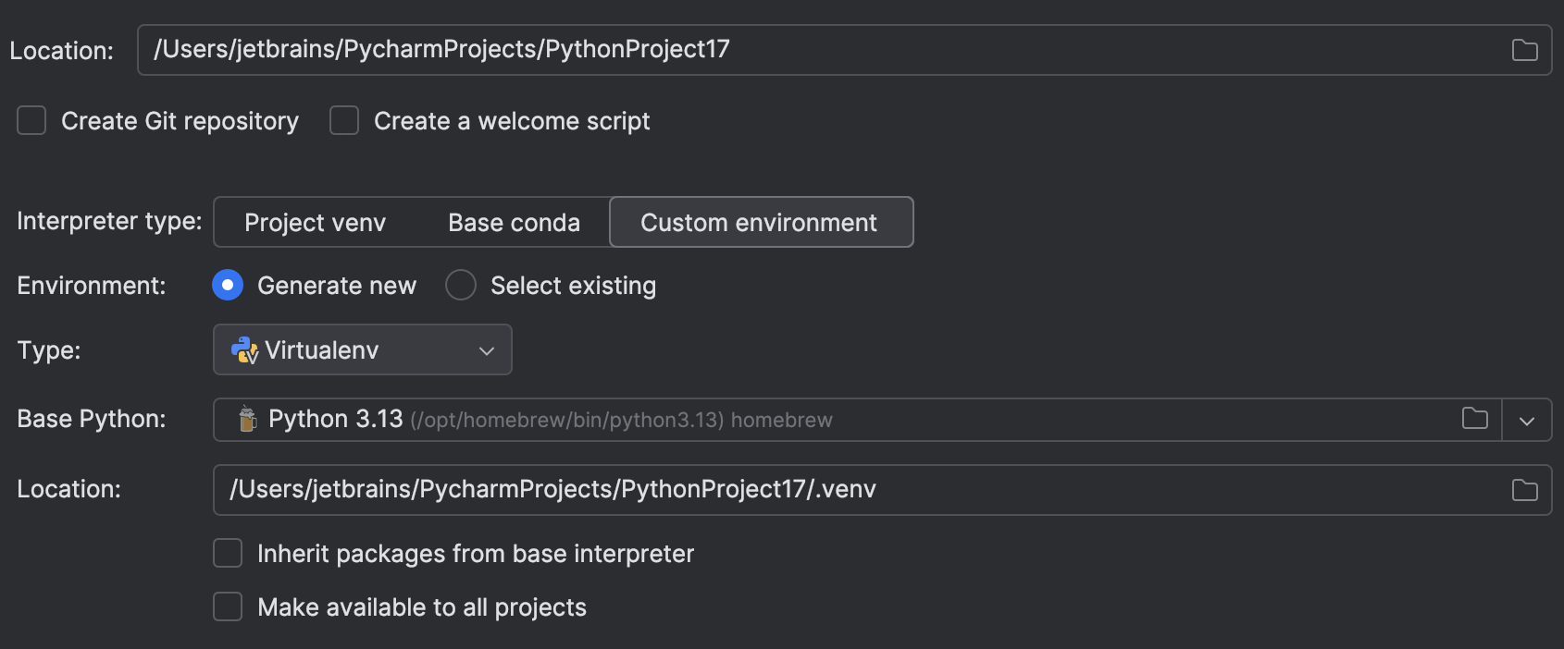
Task: Select Base conda interpreter type
Action: coord(514,222)
